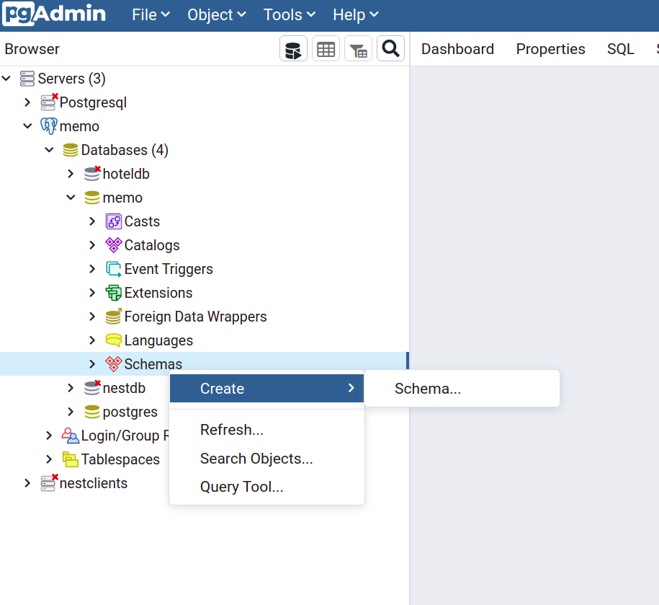Click the Extensions node icon
The height and width of the screenshot is (605, 659).
(x=113, y=293)
